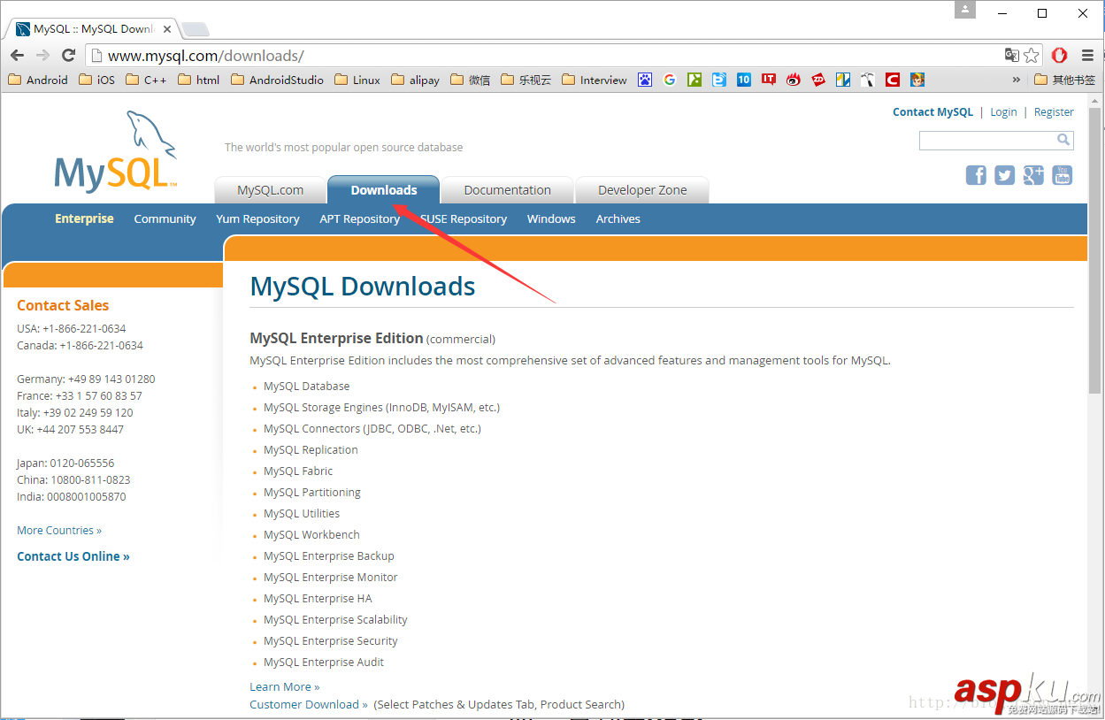Open the red AdBlock stop-hand extension
Viewport: 1105px width, 720px height.
[1059, 55]
